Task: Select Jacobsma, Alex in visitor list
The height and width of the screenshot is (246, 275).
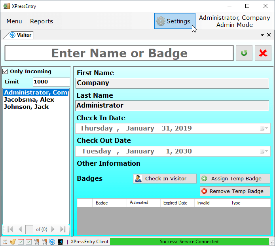Action: pos(36,99)
